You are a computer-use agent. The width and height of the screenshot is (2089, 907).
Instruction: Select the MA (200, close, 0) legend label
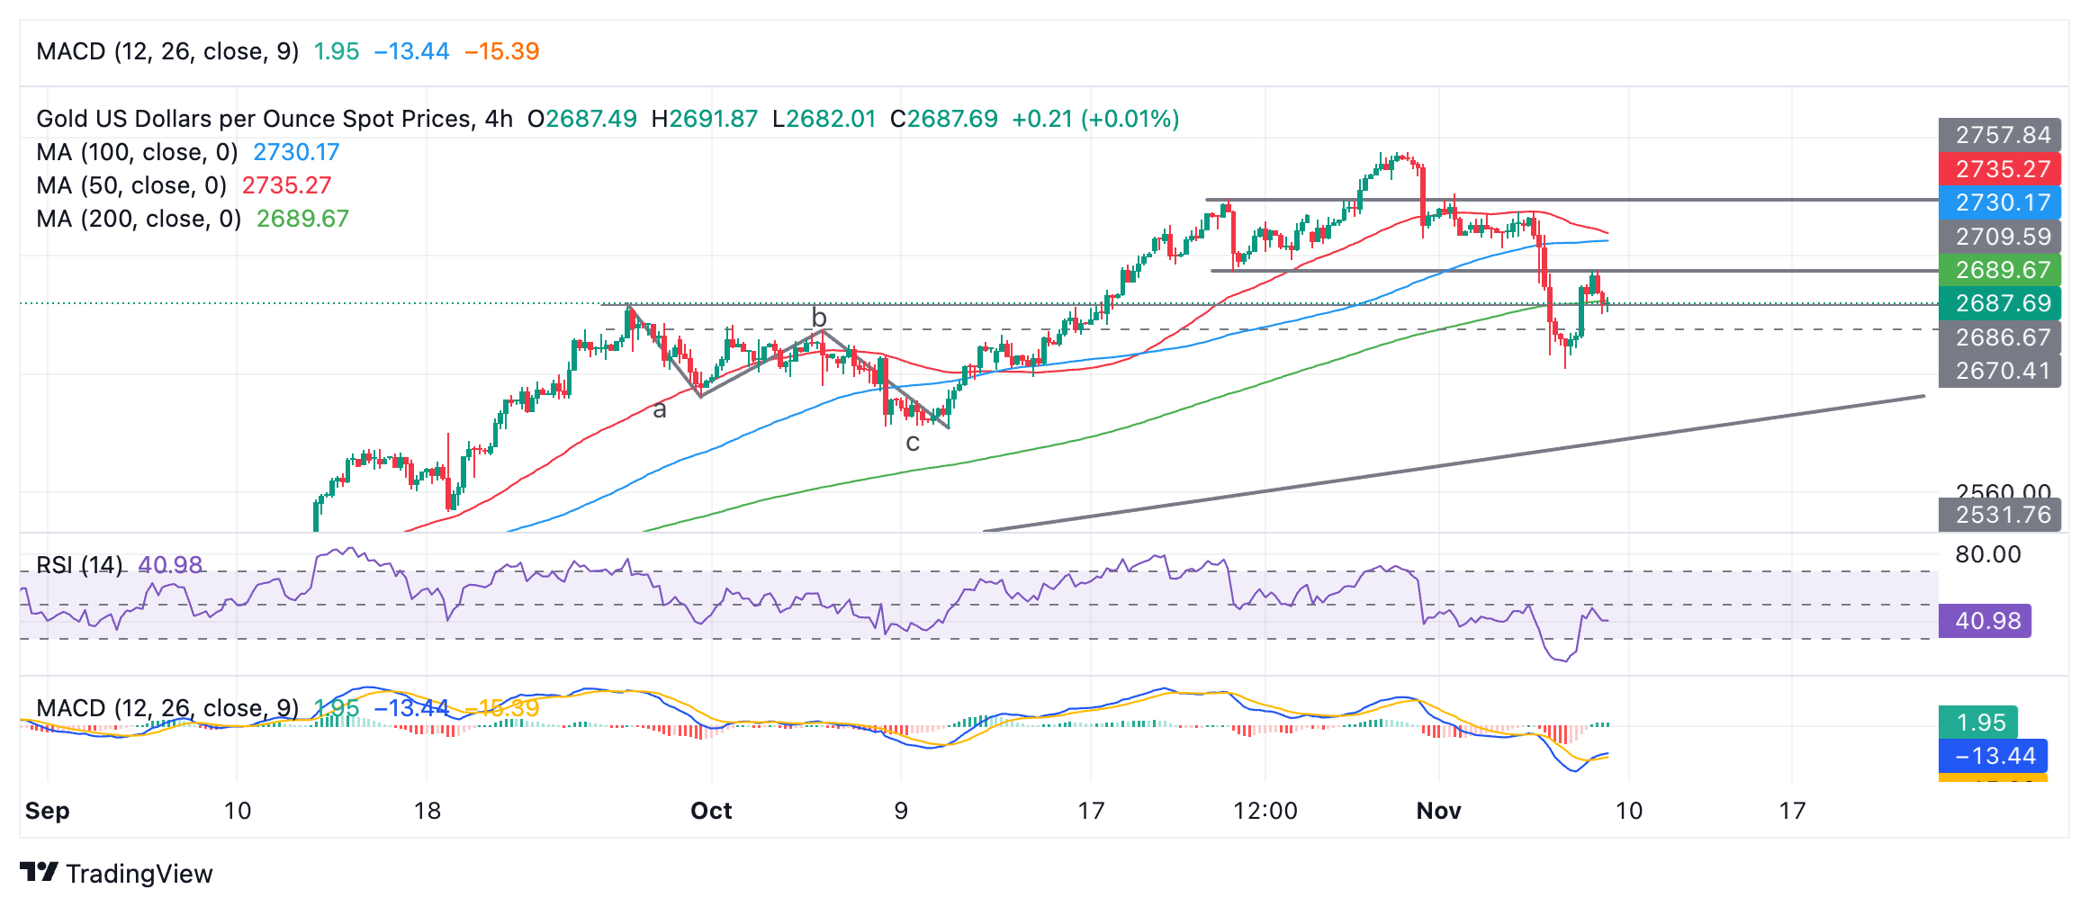(x=139, y=219)
